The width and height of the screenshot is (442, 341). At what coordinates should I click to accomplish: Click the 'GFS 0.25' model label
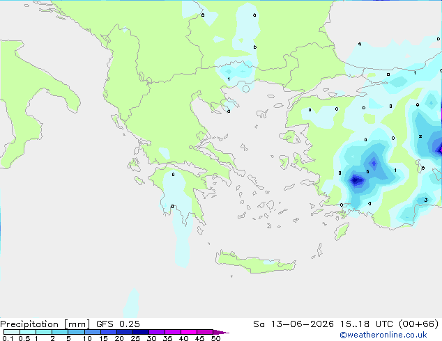click(118, 324)
